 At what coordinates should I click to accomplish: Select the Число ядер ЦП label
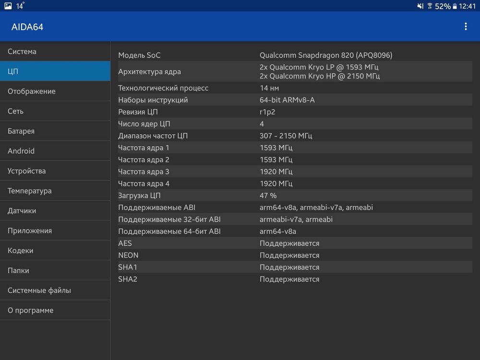coord(144,124)
